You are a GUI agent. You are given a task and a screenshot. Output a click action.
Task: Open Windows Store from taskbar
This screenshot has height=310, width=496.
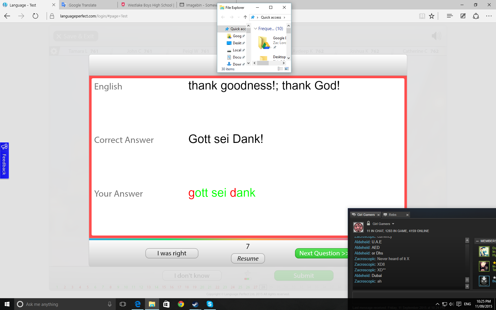166,304
